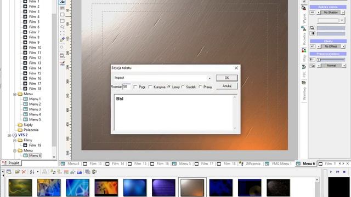351x197 pixels.
Task: Click the previous arrow beside No Effect
Action: coord(319,47)
